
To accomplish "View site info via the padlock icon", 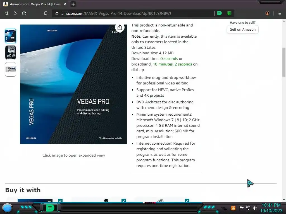I will (x=57, y=13).
